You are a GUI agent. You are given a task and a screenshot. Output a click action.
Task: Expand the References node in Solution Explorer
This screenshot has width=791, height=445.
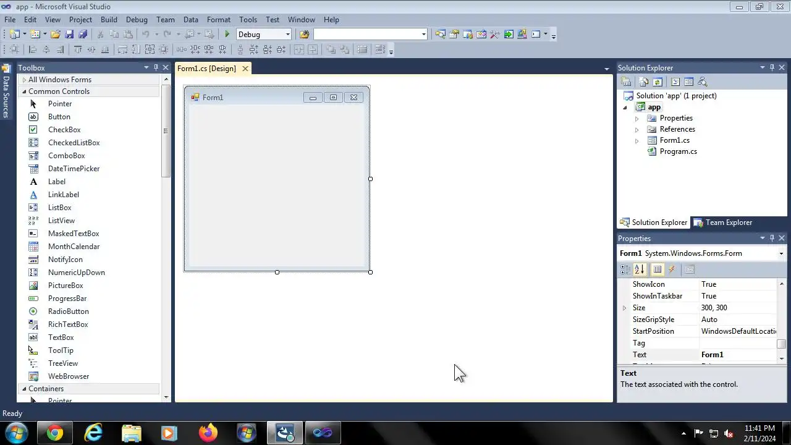[x=637, y=129]
